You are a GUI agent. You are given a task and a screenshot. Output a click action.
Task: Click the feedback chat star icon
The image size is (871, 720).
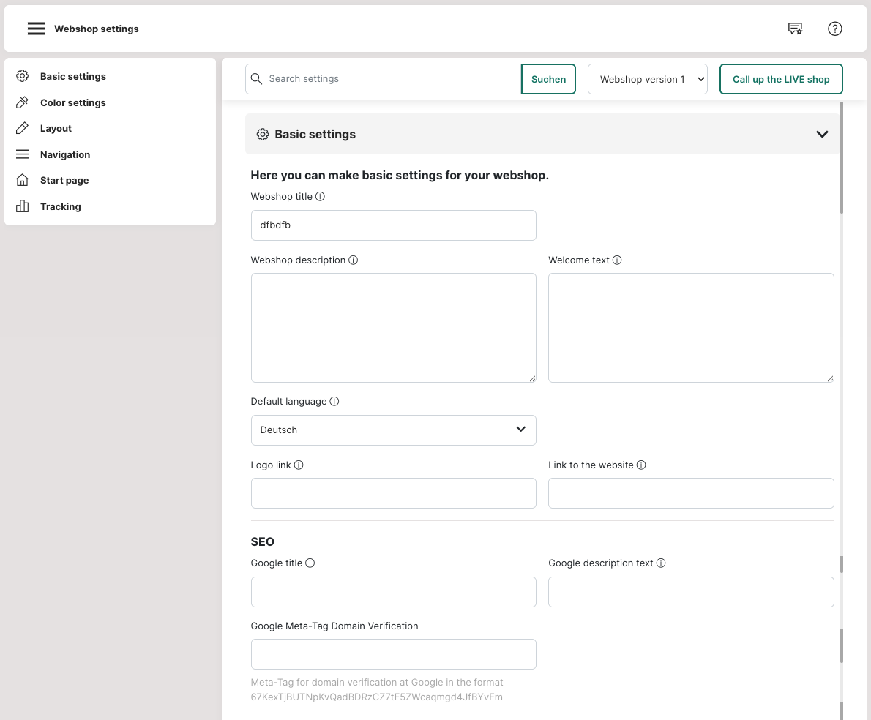[x=795, y=29]
